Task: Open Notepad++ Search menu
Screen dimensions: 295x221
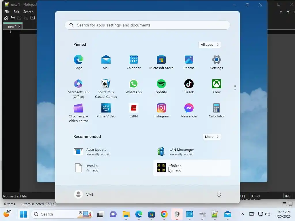Action: 28,12
